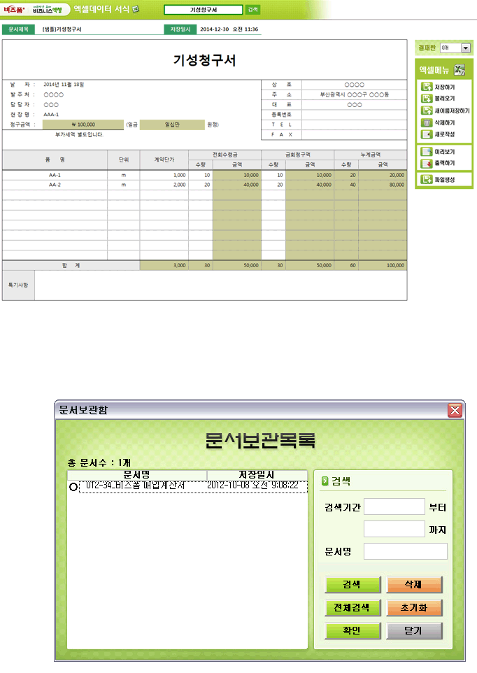Image resolution: width=477 pixels, height=673 pixels.
Task: Click the 새이름저장하기 menu label
Action: click(452, 111)
